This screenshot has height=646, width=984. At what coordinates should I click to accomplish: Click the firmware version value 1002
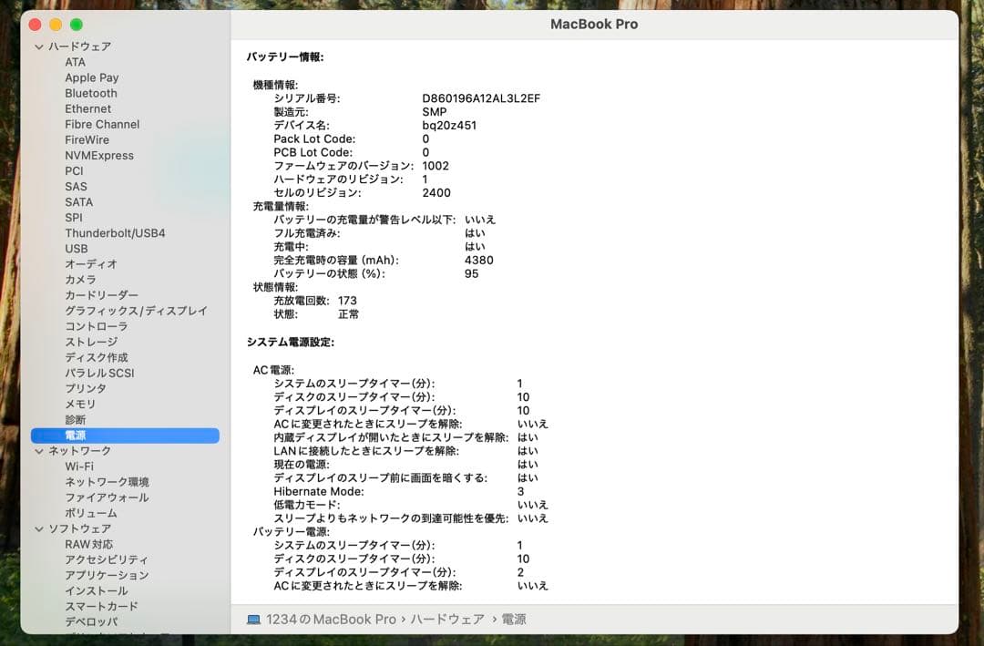(x=436, y=166)
